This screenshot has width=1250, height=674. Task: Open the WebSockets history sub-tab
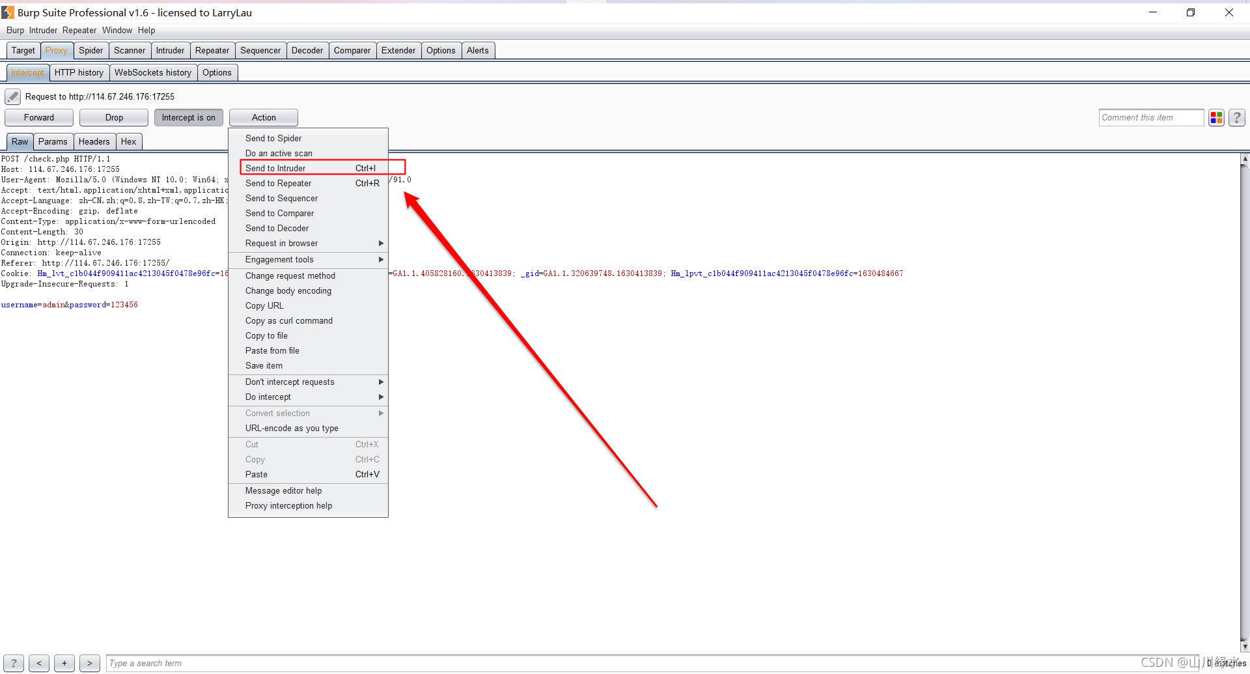153,73
